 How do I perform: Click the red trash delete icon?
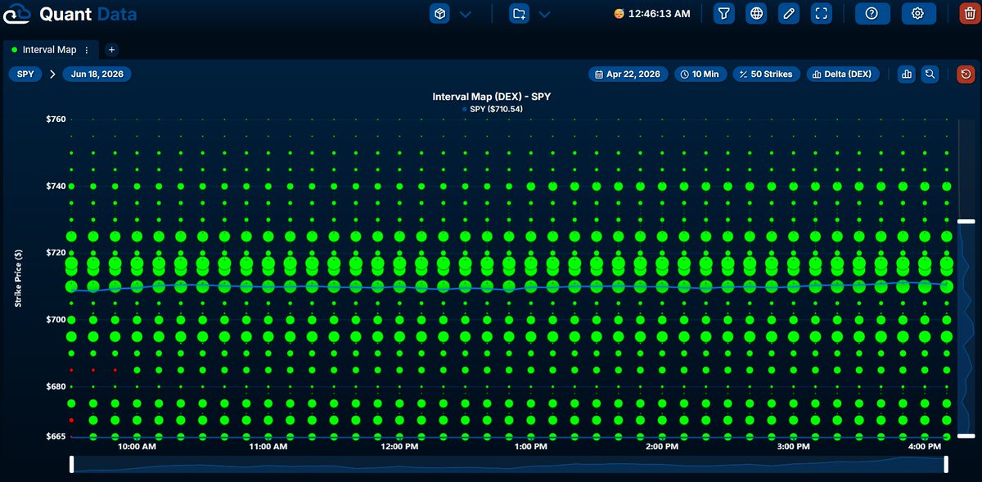pos(970,14)
